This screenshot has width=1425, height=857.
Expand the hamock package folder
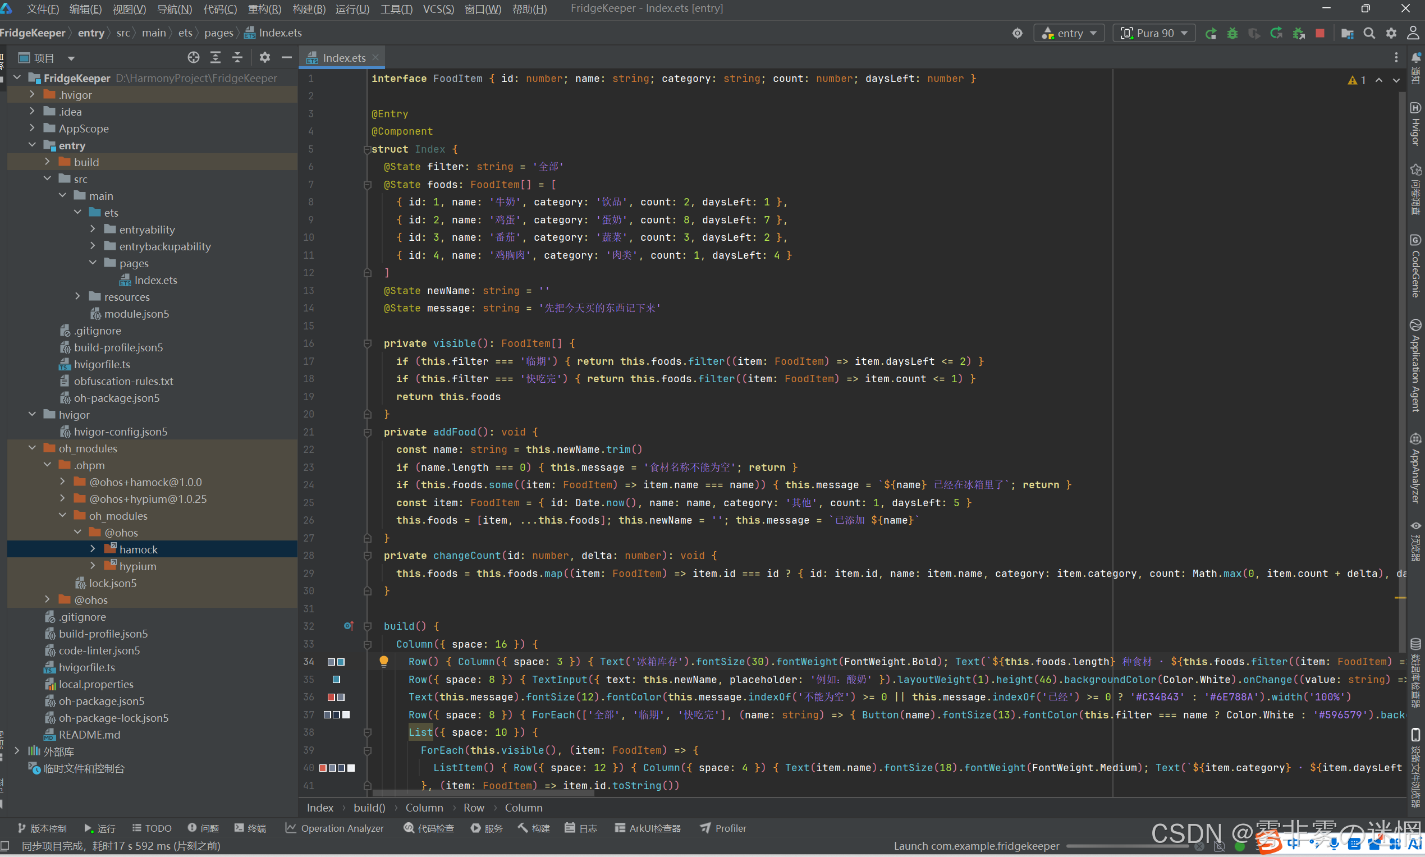pos(93,549)
